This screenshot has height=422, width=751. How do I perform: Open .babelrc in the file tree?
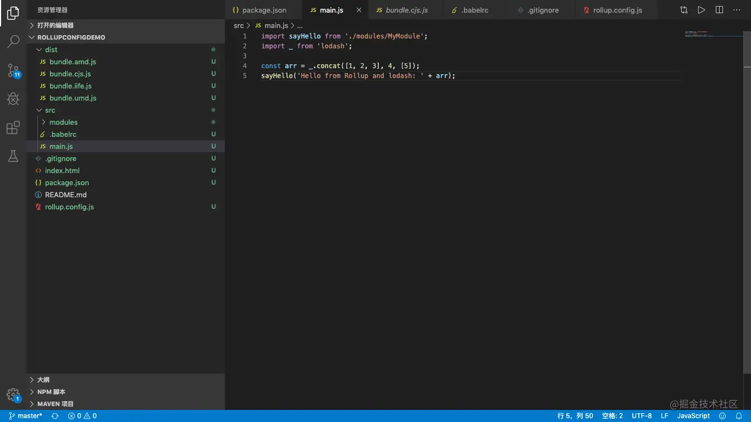click(x=125, y=134)
